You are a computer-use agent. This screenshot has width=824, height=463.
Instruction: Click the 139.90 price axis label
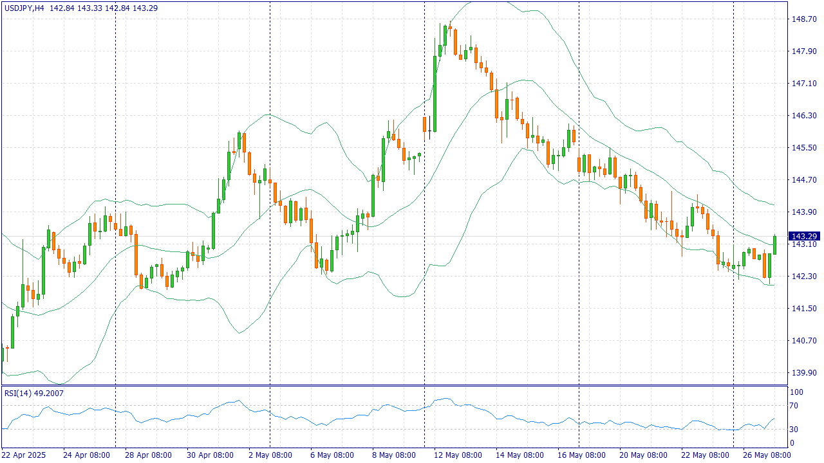[803, 373]
